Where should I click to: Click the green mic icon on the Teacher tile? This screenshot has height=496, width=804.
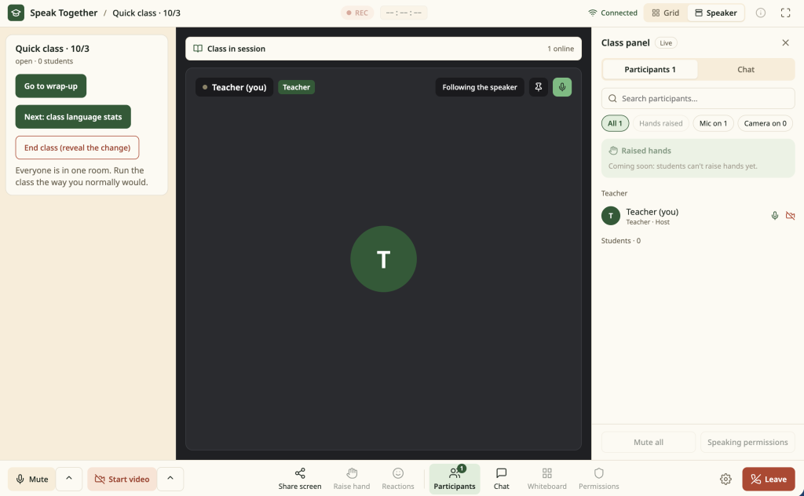pos(562,87)
